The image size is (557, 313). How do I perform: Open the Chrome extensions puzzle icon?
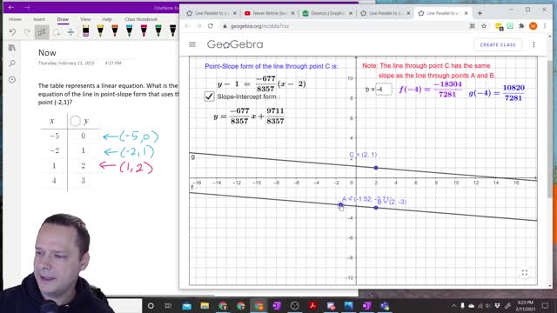521,26
